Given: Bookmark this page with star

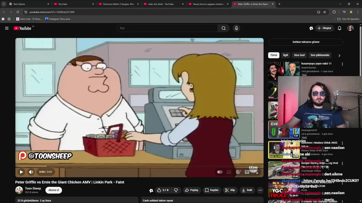Looking at the screenshot, I should coord(325,12).
